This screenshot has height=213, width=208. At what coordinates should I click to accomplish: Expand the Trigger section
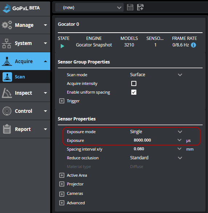tap(62, 101)
